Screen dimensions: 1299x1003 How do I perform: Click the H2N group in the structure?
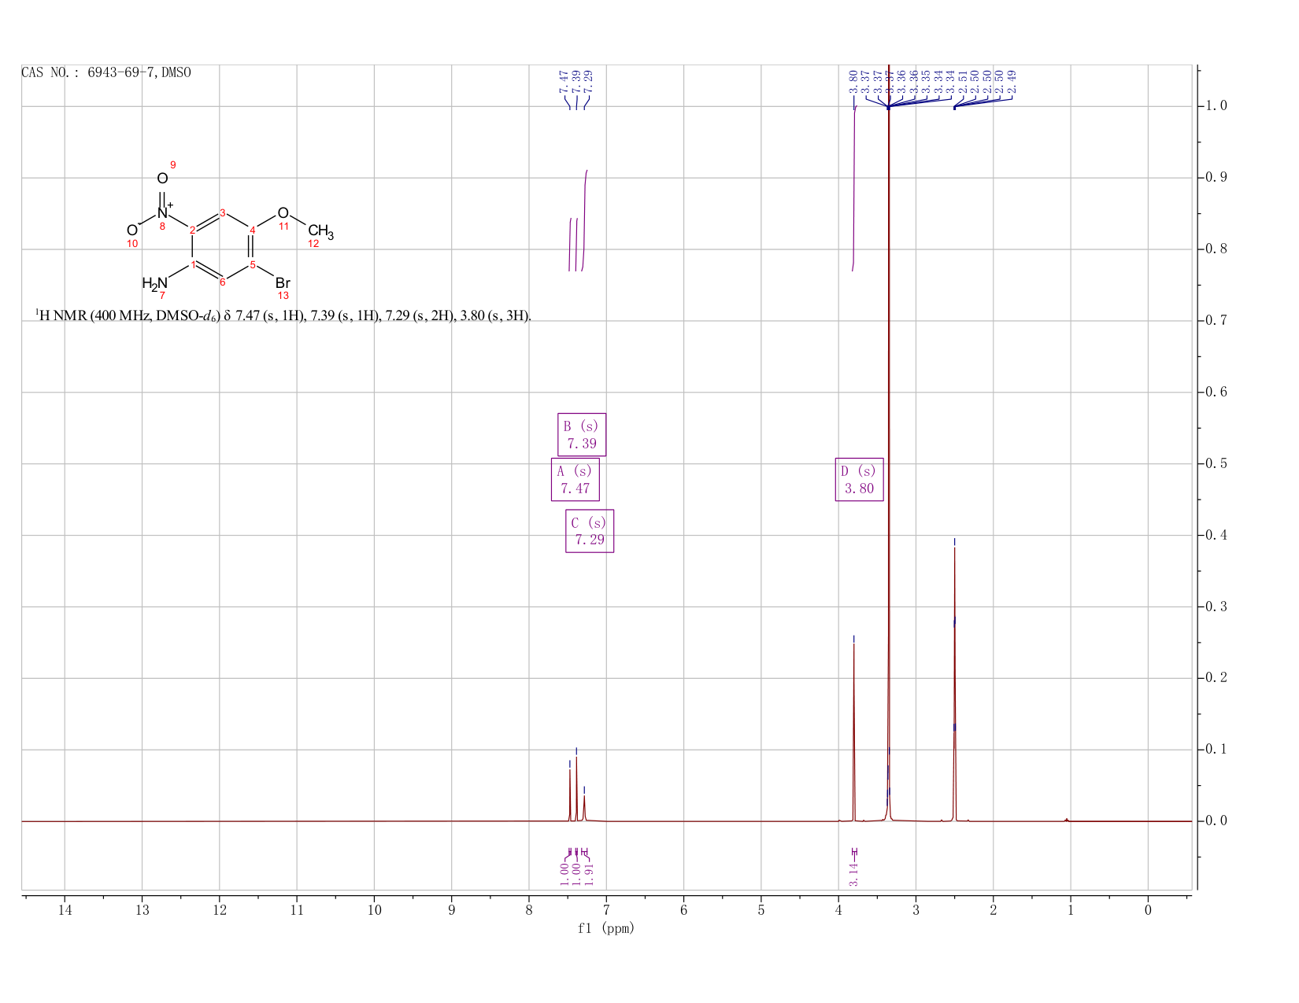(x=155, y=282)
